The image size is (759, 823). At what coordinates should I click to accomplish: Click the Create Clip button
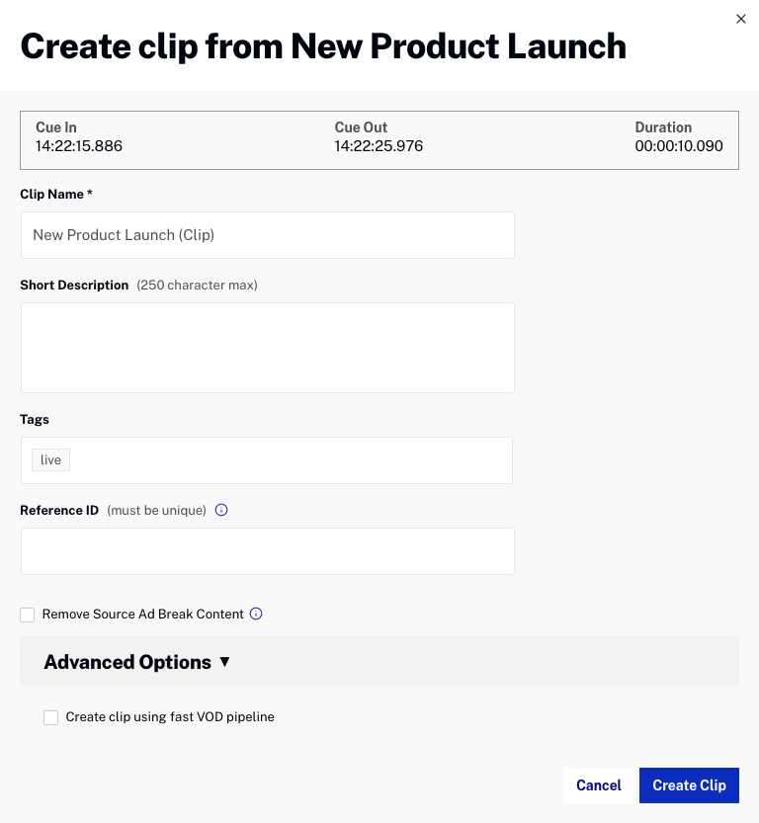(x=689, y=785)
